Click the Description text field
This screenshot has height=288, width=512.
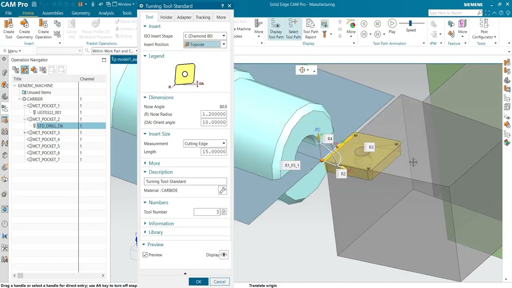tap(185, 182)
